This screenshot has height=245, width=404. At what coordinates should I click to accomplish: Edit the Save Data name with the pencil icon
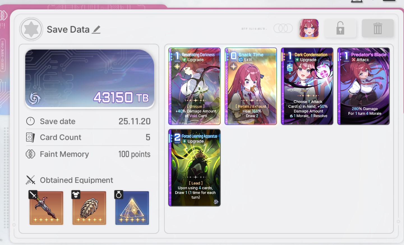coord(96,29)
